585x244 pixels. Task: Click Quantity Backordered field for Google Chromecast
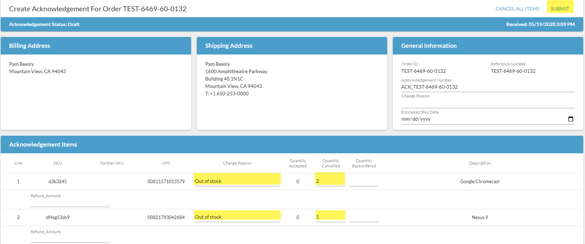(364, 182)
